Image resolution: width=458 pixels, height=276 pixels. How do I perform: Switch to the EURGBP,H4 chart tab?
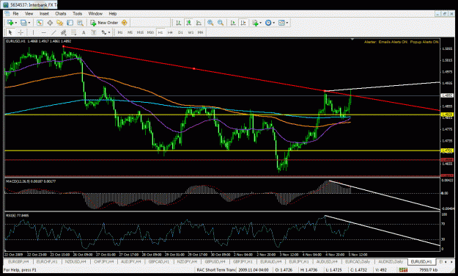point(18,261)
